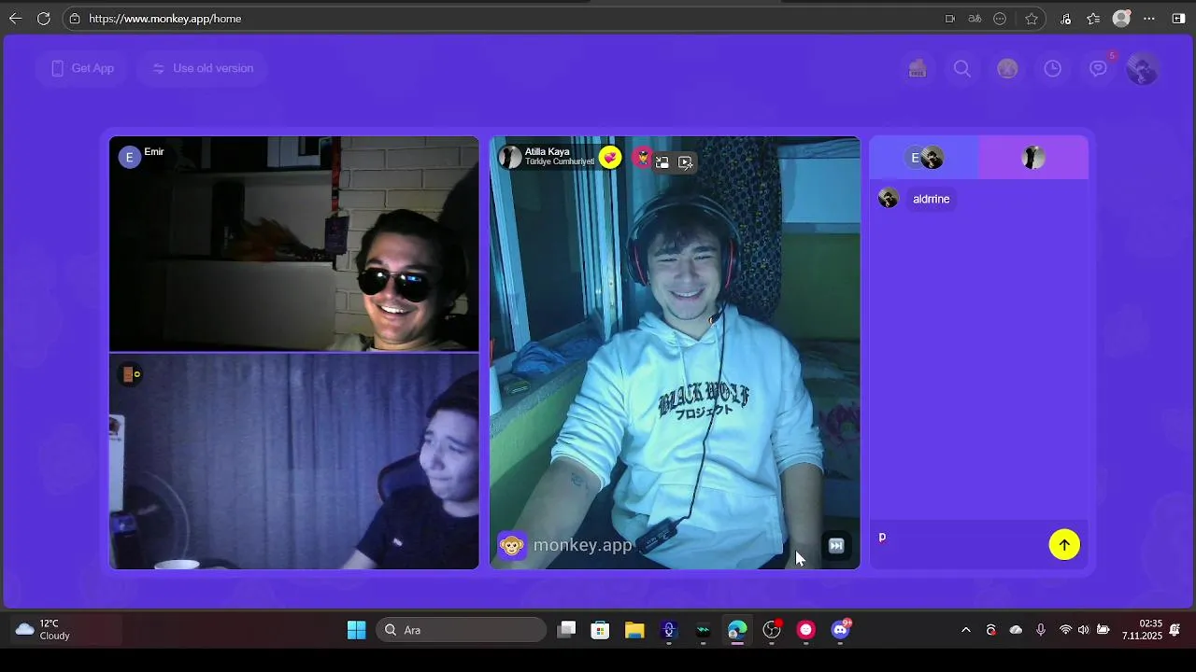Image resolution: width=1196 pixels, height=672 pixels.
Task: Open clock showing 02:35
Action: pos(1144,630)
